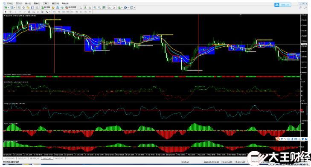The width and height of the screenshot is (311, 167).
Task: Select the crosshair cursor tool
Action: click(10, 12)
